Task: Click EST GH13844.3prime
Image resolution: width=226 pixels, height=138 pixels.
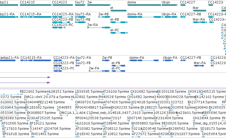Action: pos(194,121)
